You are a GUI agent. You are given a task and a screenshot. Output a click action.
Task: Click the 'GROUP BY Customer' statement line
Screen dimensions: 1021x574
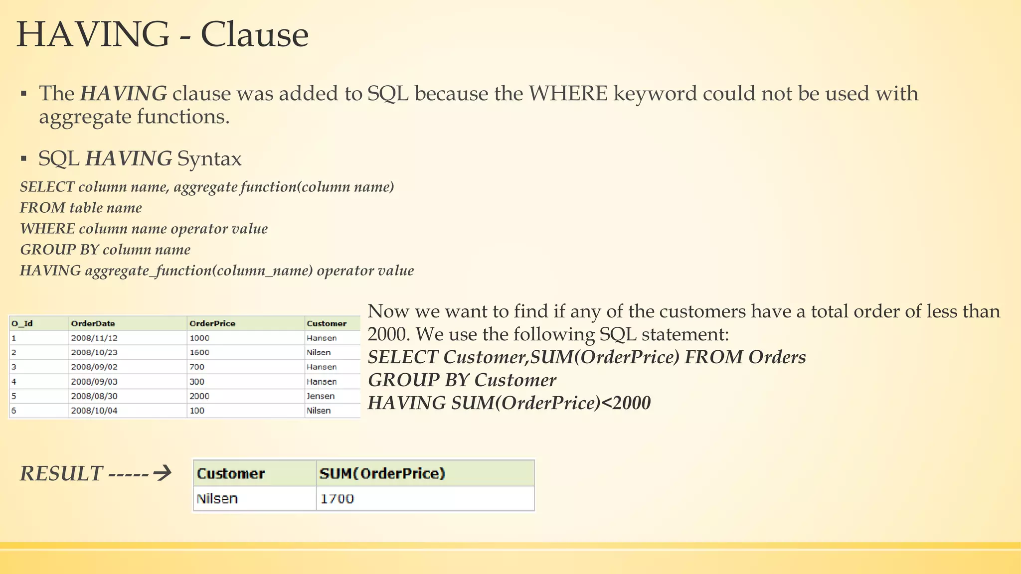tap(462, 380)
